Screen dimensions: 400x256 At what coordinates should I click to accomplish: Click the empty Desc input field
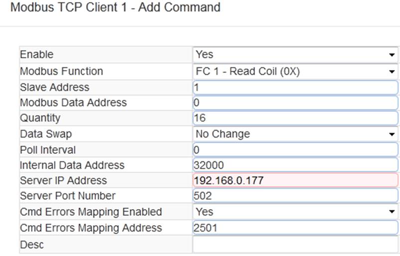coord(295,245)
